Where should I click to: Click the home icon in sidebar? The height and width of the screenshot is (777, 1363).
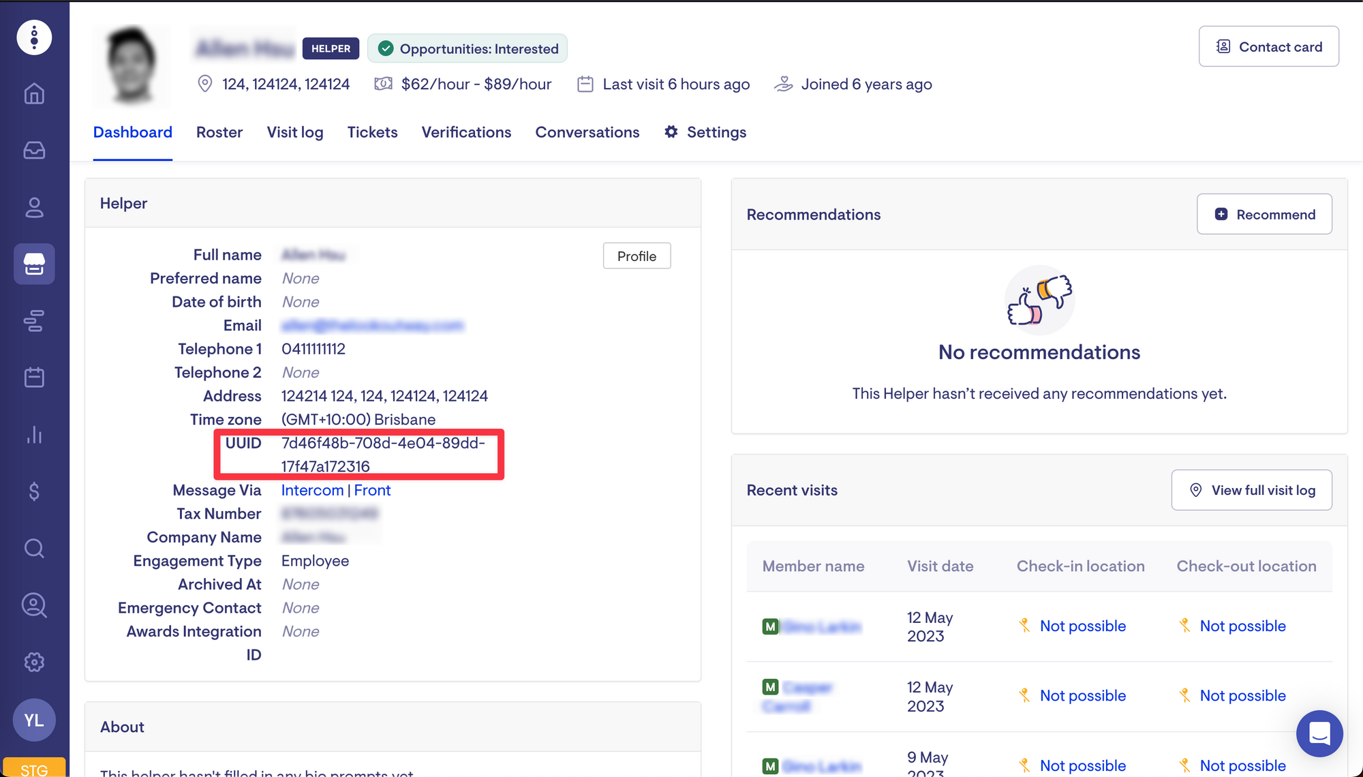[x=34, y=93]
